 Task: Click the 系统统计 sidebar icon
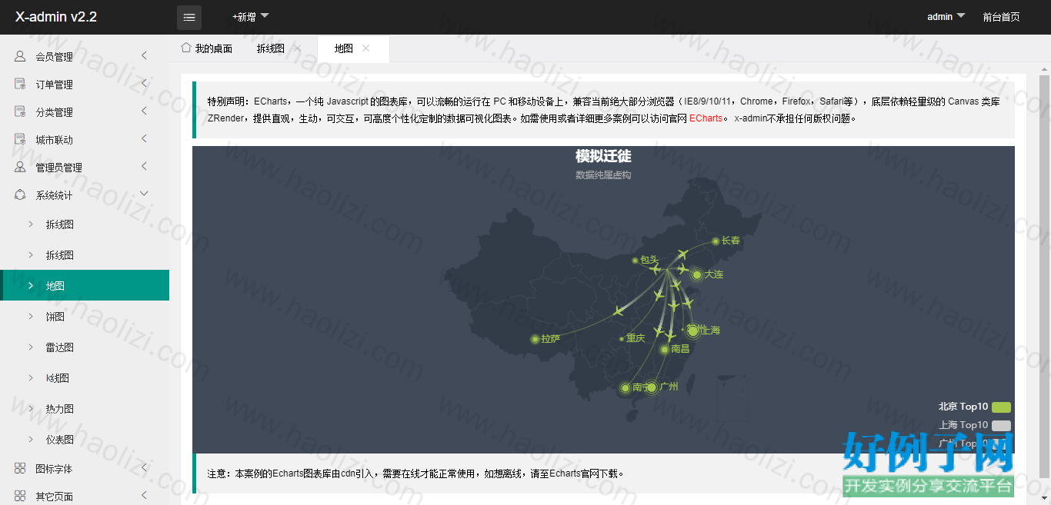click(x=20, y=194)
